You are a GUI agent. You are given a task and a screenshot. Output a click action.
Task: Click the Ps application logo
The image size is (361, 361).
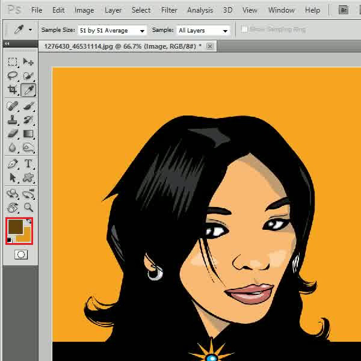(x=14, y=10)
